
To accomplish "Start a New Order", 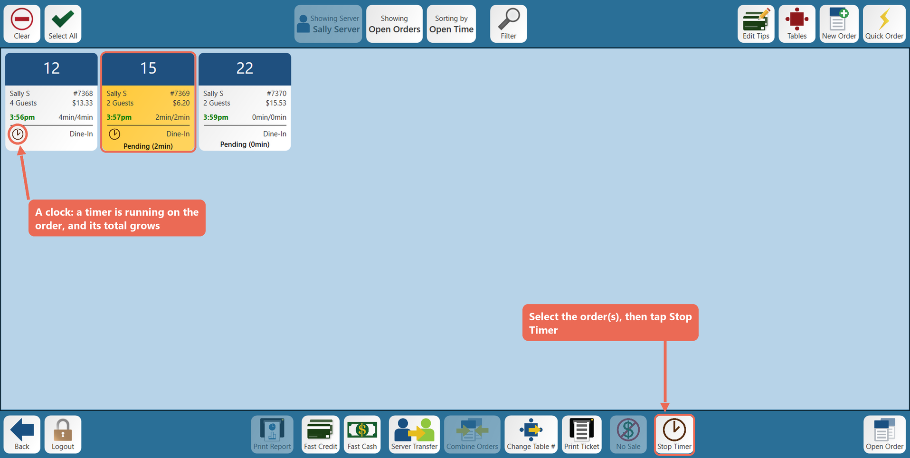I will [x=839, y=24].
